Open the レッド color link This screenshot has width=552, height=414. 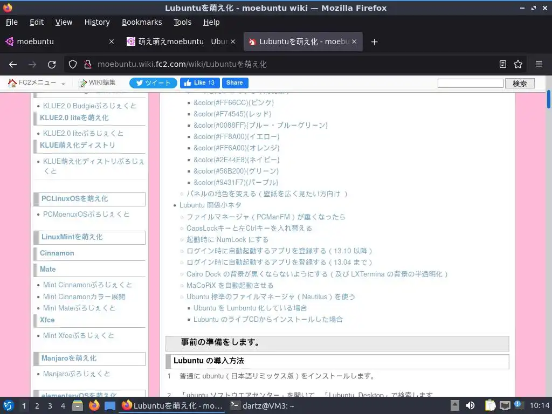pyautogui.click(x=232, y=114)
